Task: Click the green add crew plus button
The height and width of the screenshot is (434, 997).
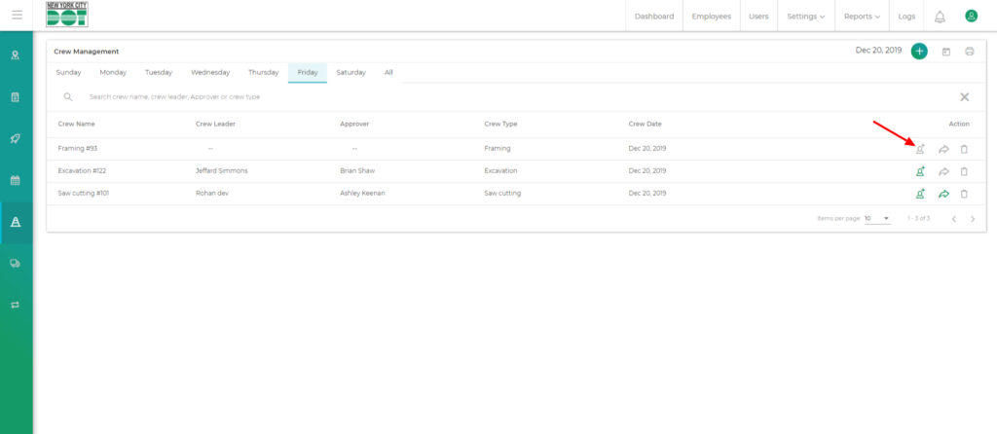Action: [919, 52]
